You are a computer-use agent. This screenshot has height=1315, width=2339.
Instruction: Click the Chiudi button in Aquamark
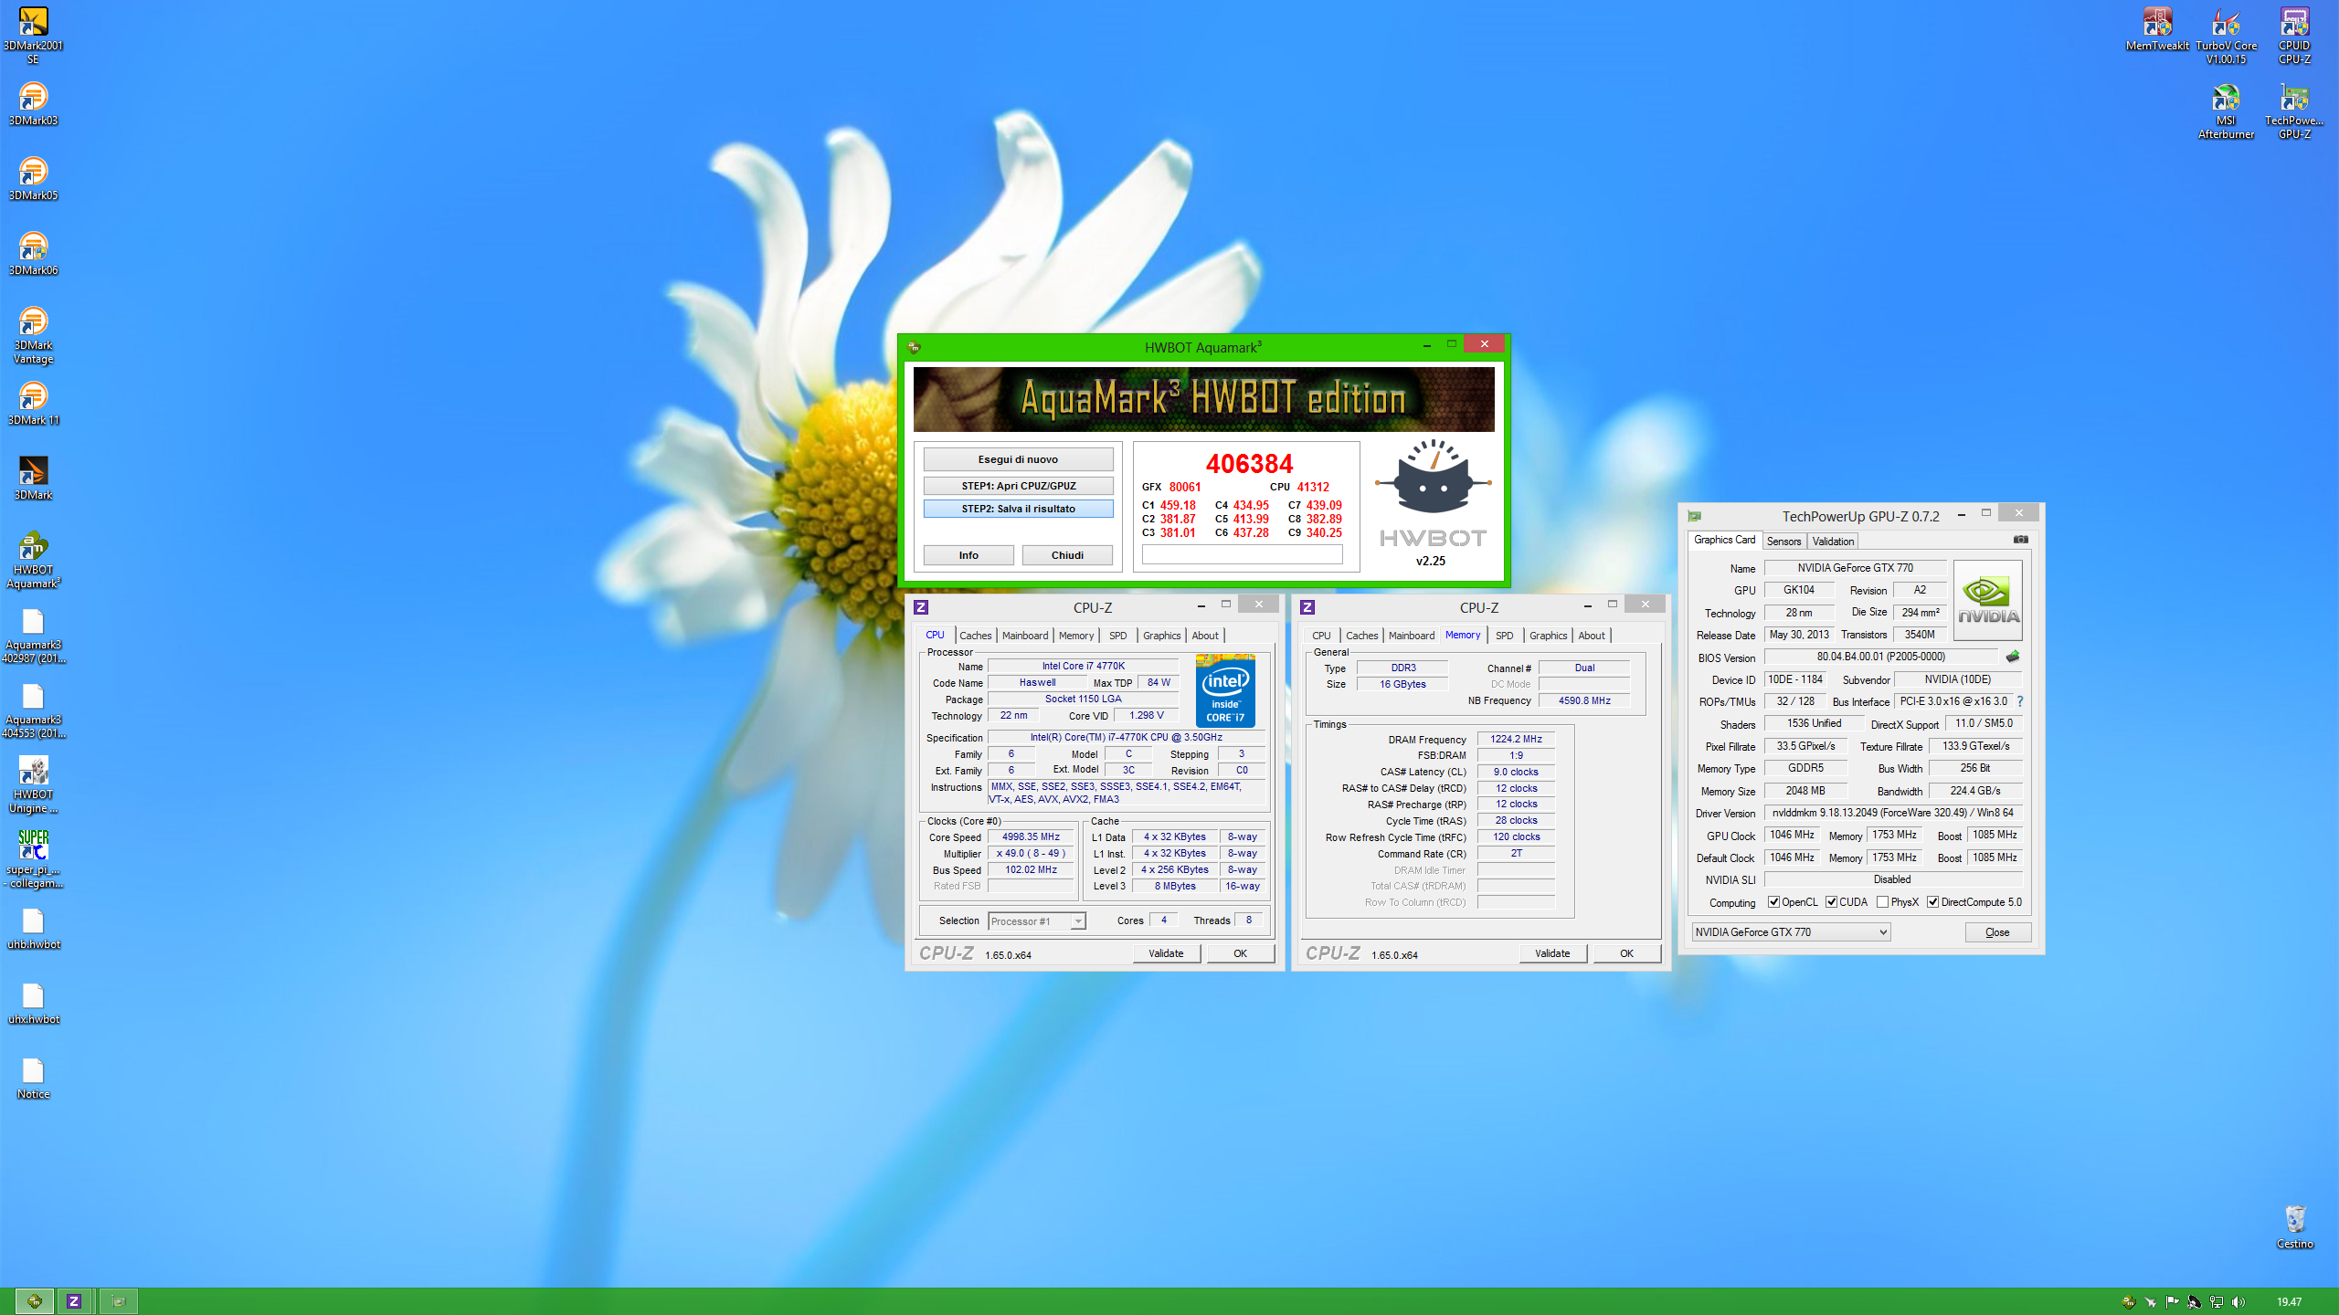coord(1067,555)
